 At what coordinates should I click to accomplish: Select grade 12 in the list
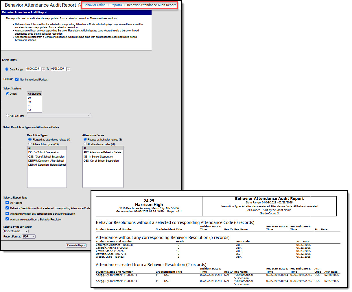click(35, 110)
